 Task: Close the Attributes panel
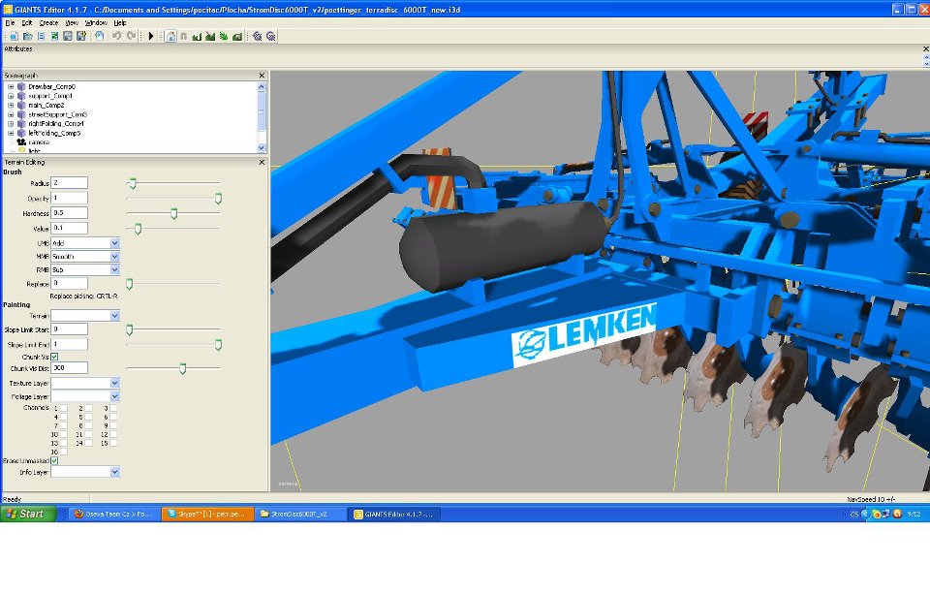tap(926, 48)
